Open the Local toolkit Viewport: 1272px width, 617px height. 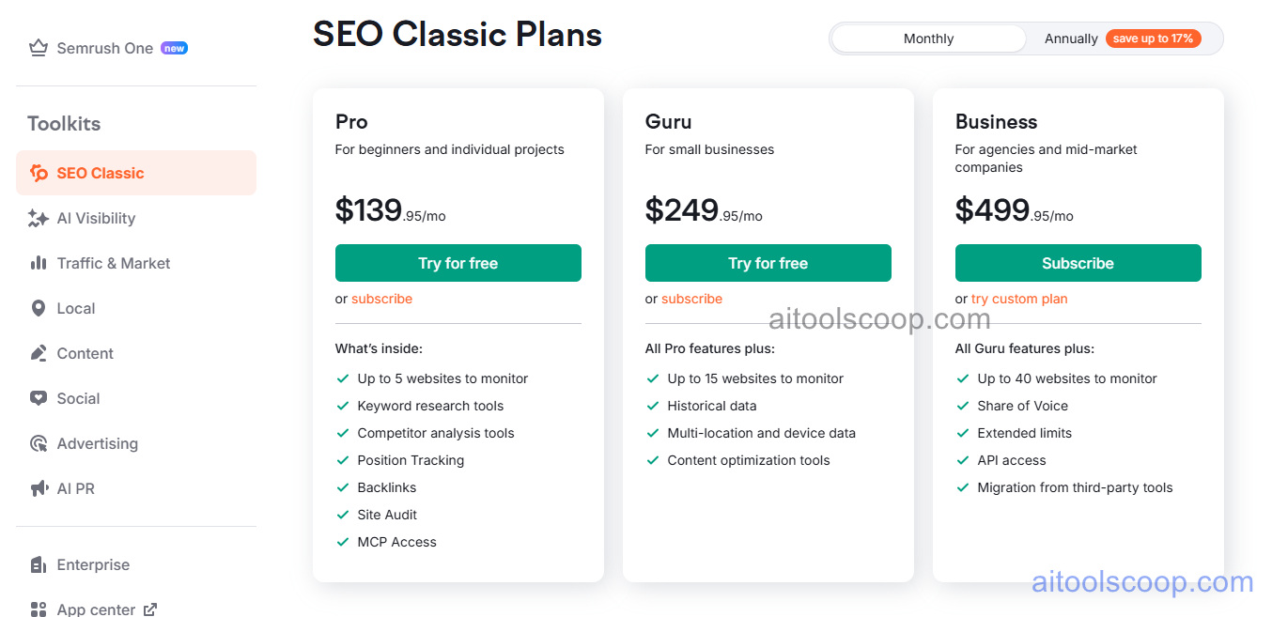click(75, 308)
